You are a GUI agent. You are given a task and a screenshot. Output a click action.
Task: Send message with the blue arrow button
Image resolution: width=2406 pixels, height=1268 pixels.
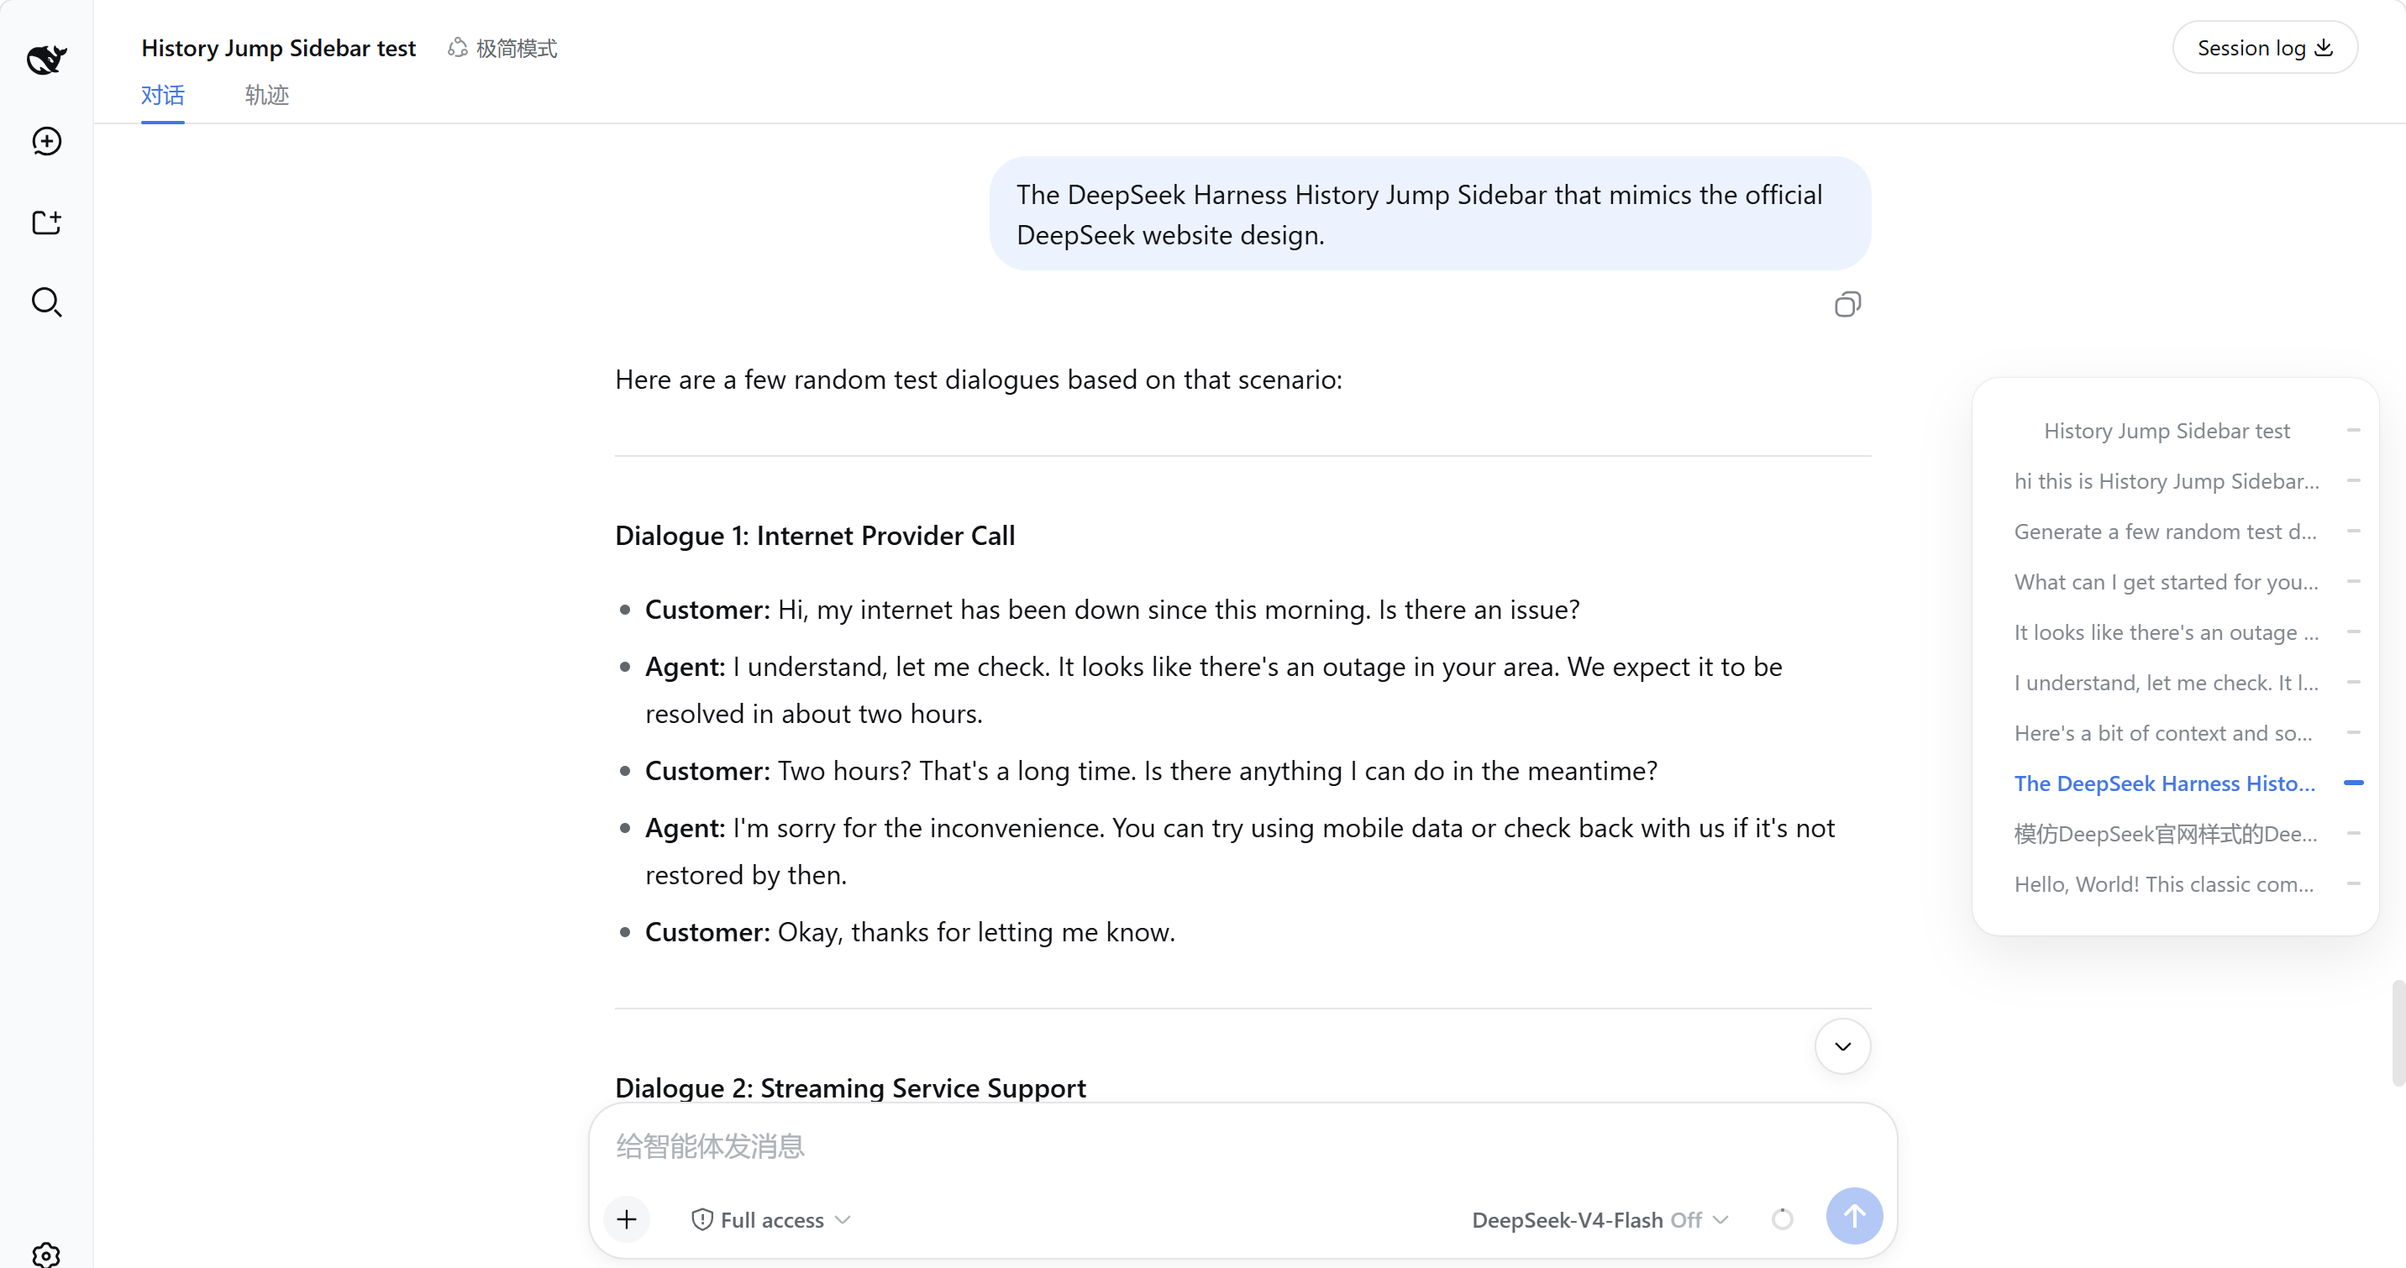(x=1854, y=1216)
